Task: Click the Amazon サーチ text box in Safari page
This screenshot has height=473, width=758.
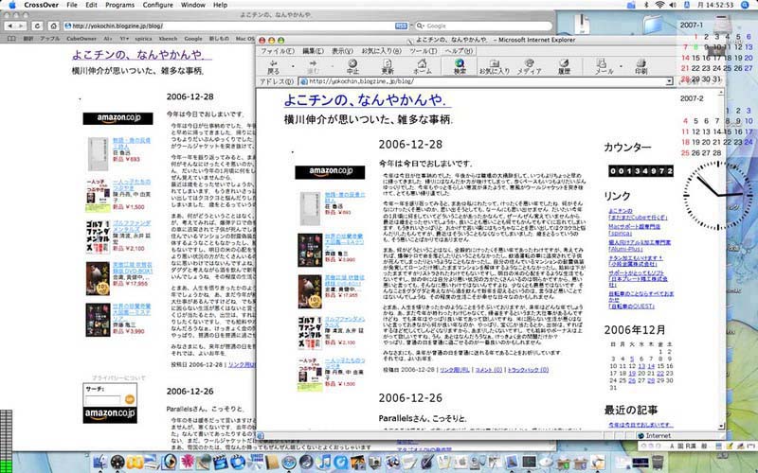Action: click(102, 399)
